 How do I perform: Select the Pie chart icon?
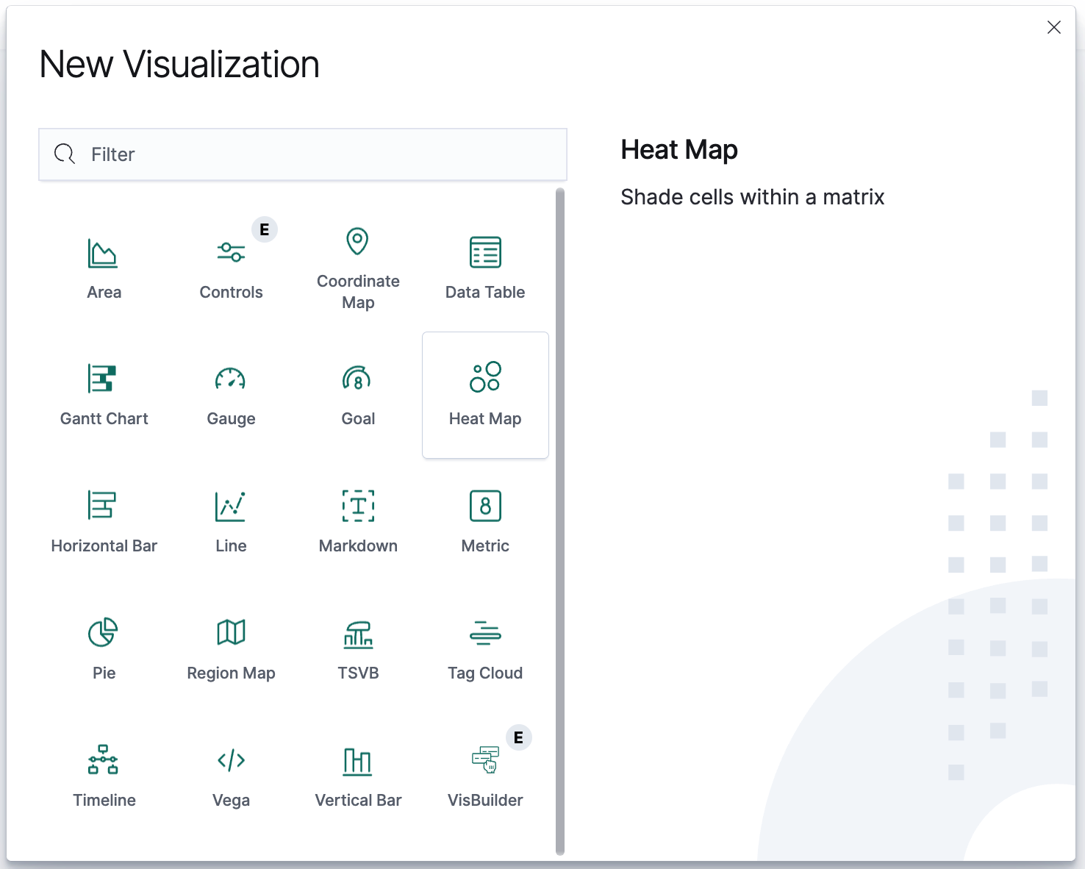coord(103,632)
